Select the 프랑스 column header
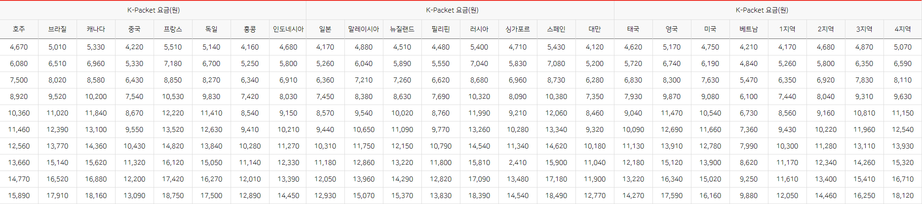Viewport: 922px width, 204px height. 173,29
